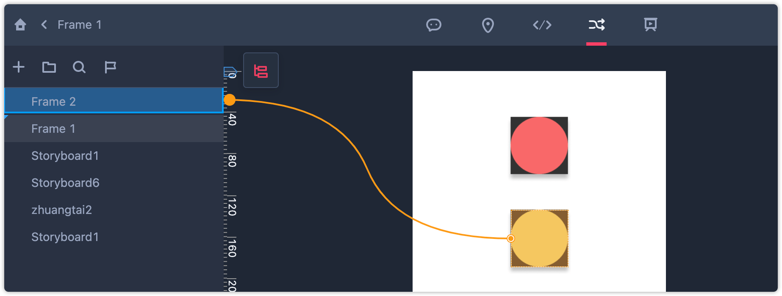Viewport: 782px width, 296px height.
Task: Click the blue ruler marker at zero
Action: (x=230, y=72)
